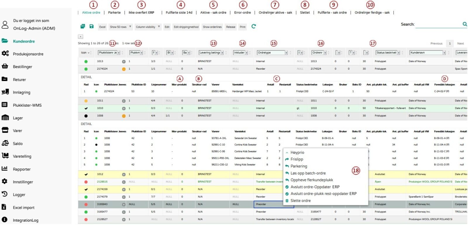
Task: Click the Release button
Action: pos(230,27)
